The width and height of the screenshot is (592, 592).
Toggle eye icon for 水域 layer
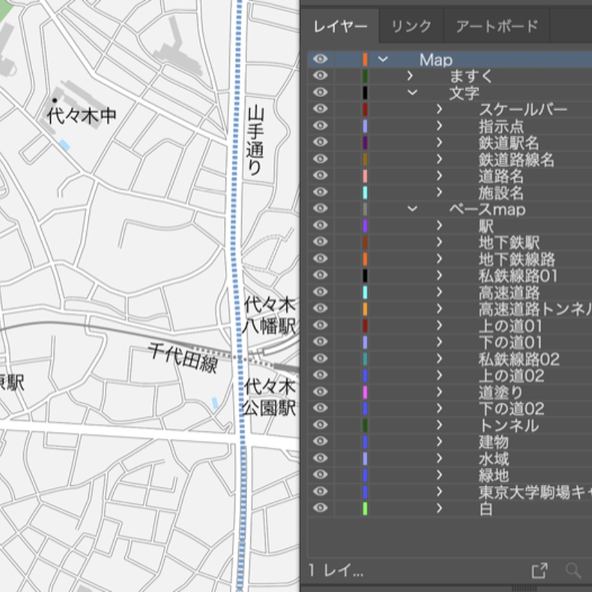[320, 458]
